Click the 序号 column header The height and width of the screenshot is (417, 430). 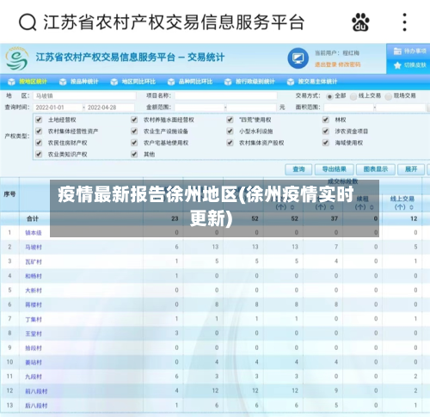(x=9, y=194)
